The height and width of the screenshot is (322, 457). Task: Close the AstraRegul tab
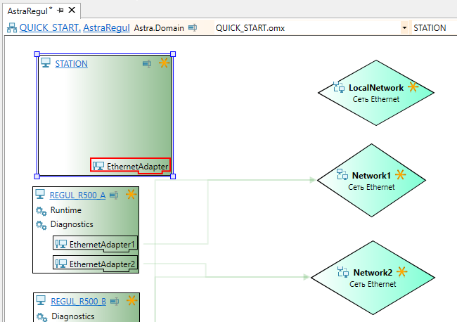tap(72, 11)
